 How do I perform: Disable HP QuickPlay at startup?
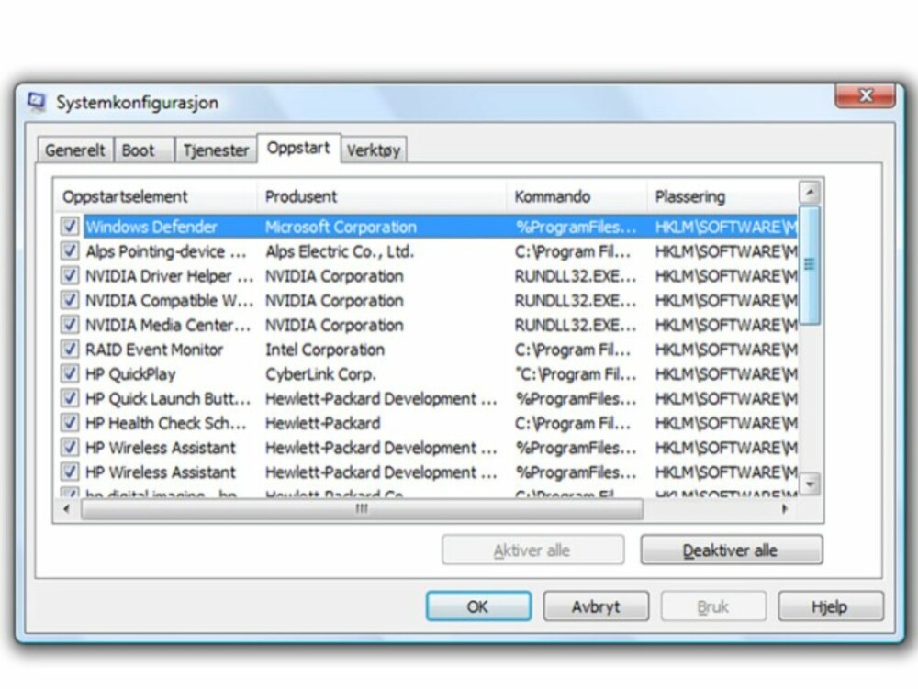70,373
